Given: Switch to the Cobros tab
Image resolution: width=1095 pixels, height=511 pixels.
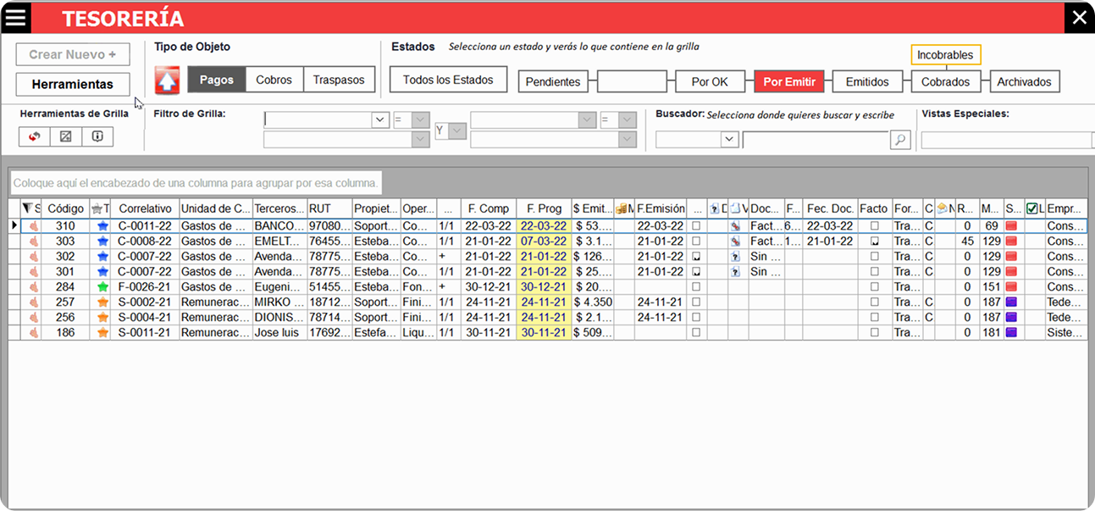Looking at the screenshot, I should click(x=274, y=80).
